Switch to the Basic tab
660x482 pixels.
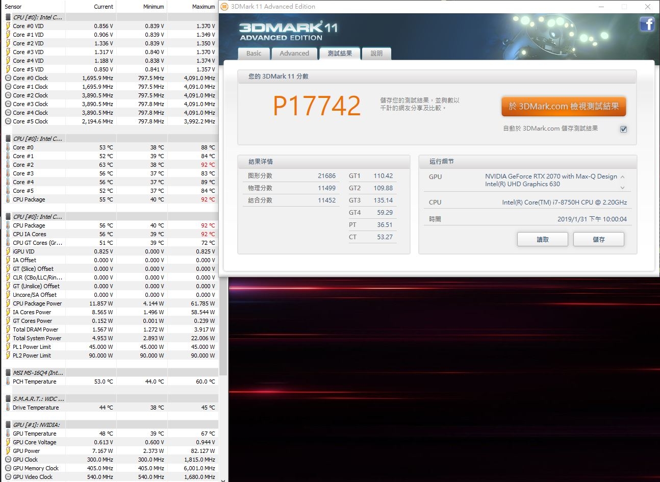[x=253, y=53]
